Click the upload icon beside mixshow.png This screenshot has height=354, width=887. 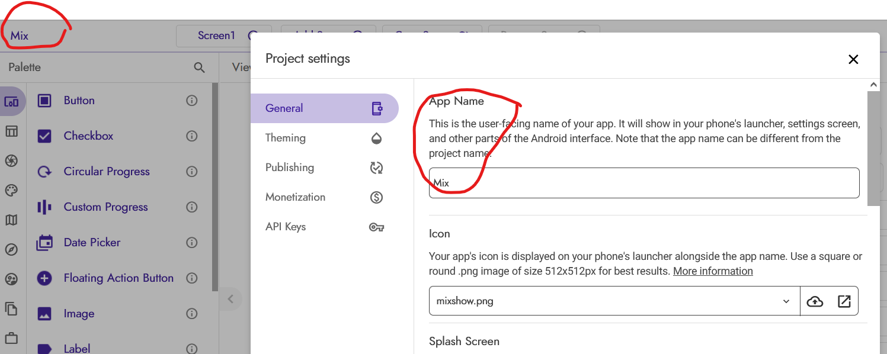click(815, 301)
